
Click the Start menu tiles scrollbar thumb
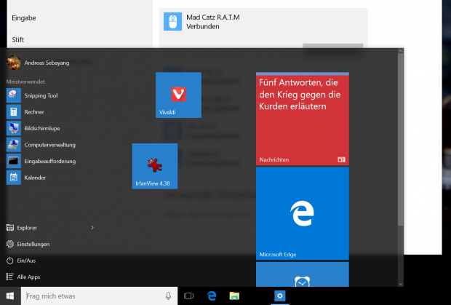tap(400, 140)
